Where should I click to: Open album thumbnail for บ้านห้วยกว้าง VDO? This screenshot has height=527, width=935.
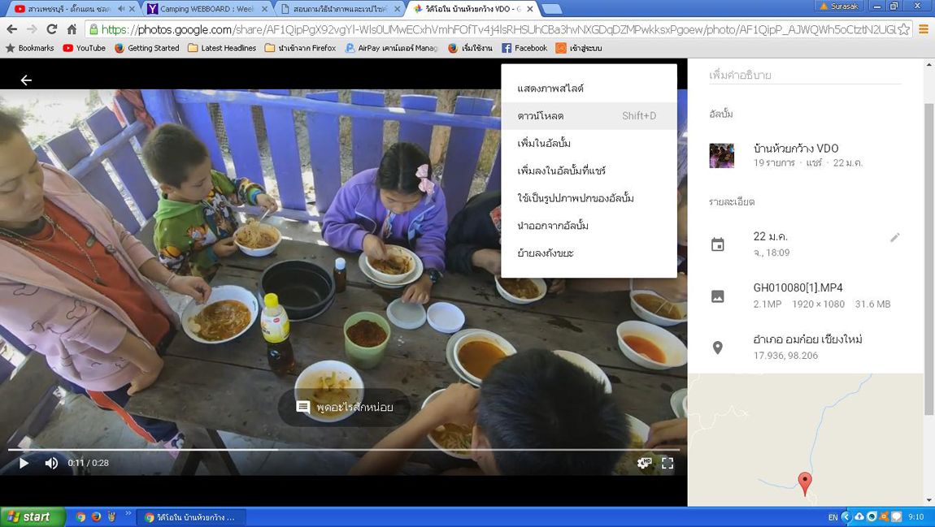pyautogui.click(x=721, y=155)
